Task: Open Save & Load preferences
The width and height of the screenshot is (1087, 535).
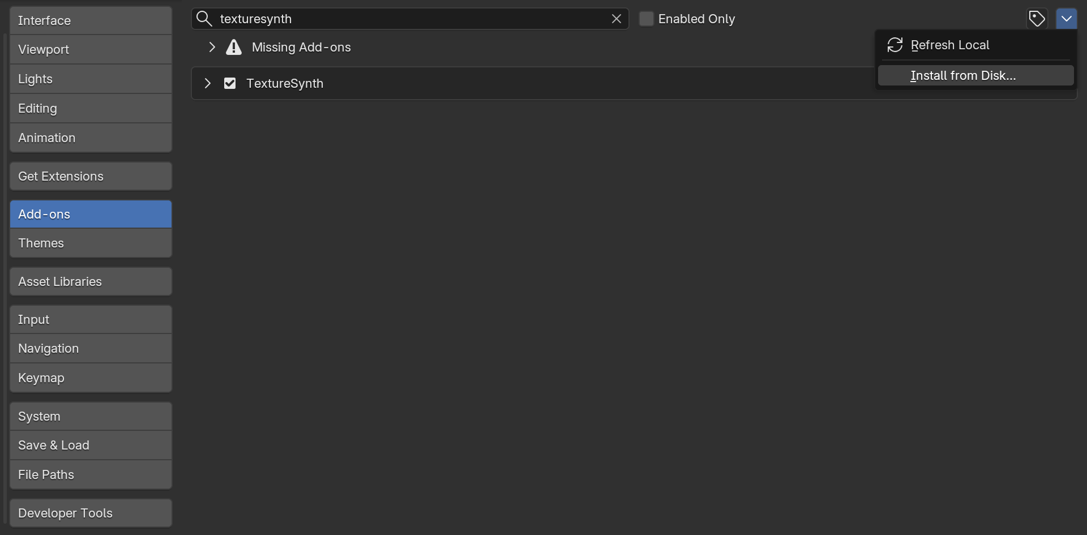Action: tap(91, 445)
